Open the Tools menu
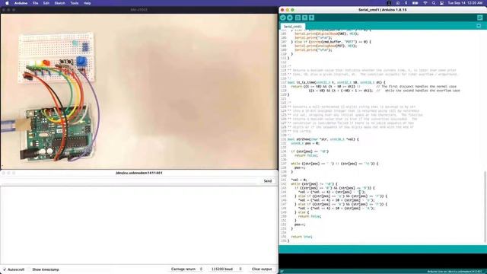Viewport: 487px width, 274px height. [75, 3]
